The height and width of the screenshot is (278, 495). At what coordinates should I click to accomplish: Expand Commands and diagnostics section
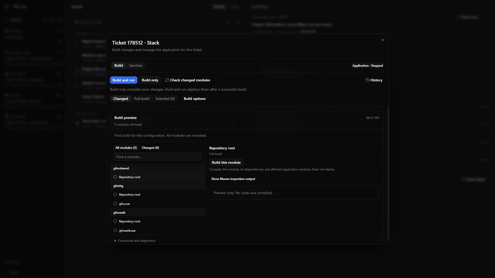pos(135,241)
